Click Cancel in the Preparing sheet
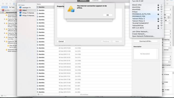174x98 pixels. click(x=61, y=41)
